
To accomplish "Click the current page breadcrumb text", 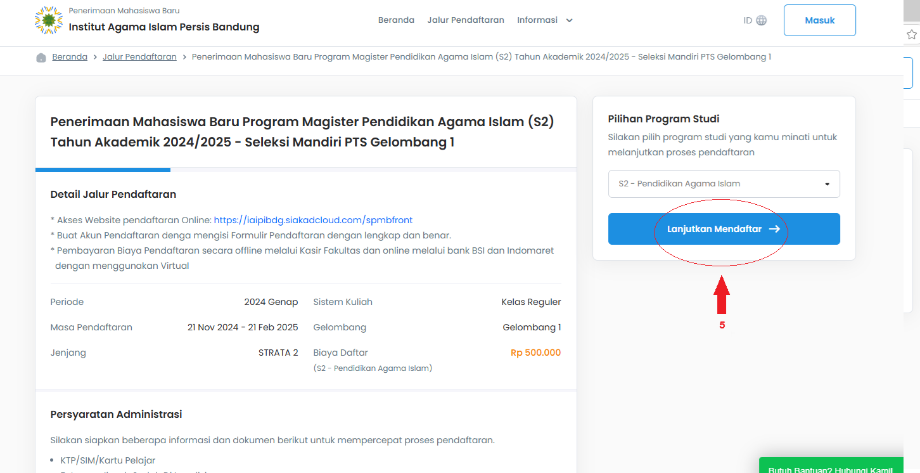I will [481, 57].
